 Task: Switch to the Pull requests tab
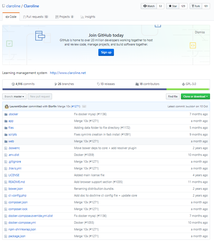coord(36,17)
